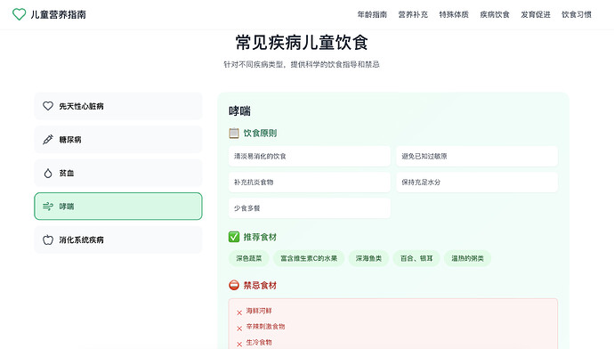The height and width of the screenshot is (349, 614).
Task: Click the green checkmark icon by 推荐食材
Action: pyautogui.click(x=234, y=237)
